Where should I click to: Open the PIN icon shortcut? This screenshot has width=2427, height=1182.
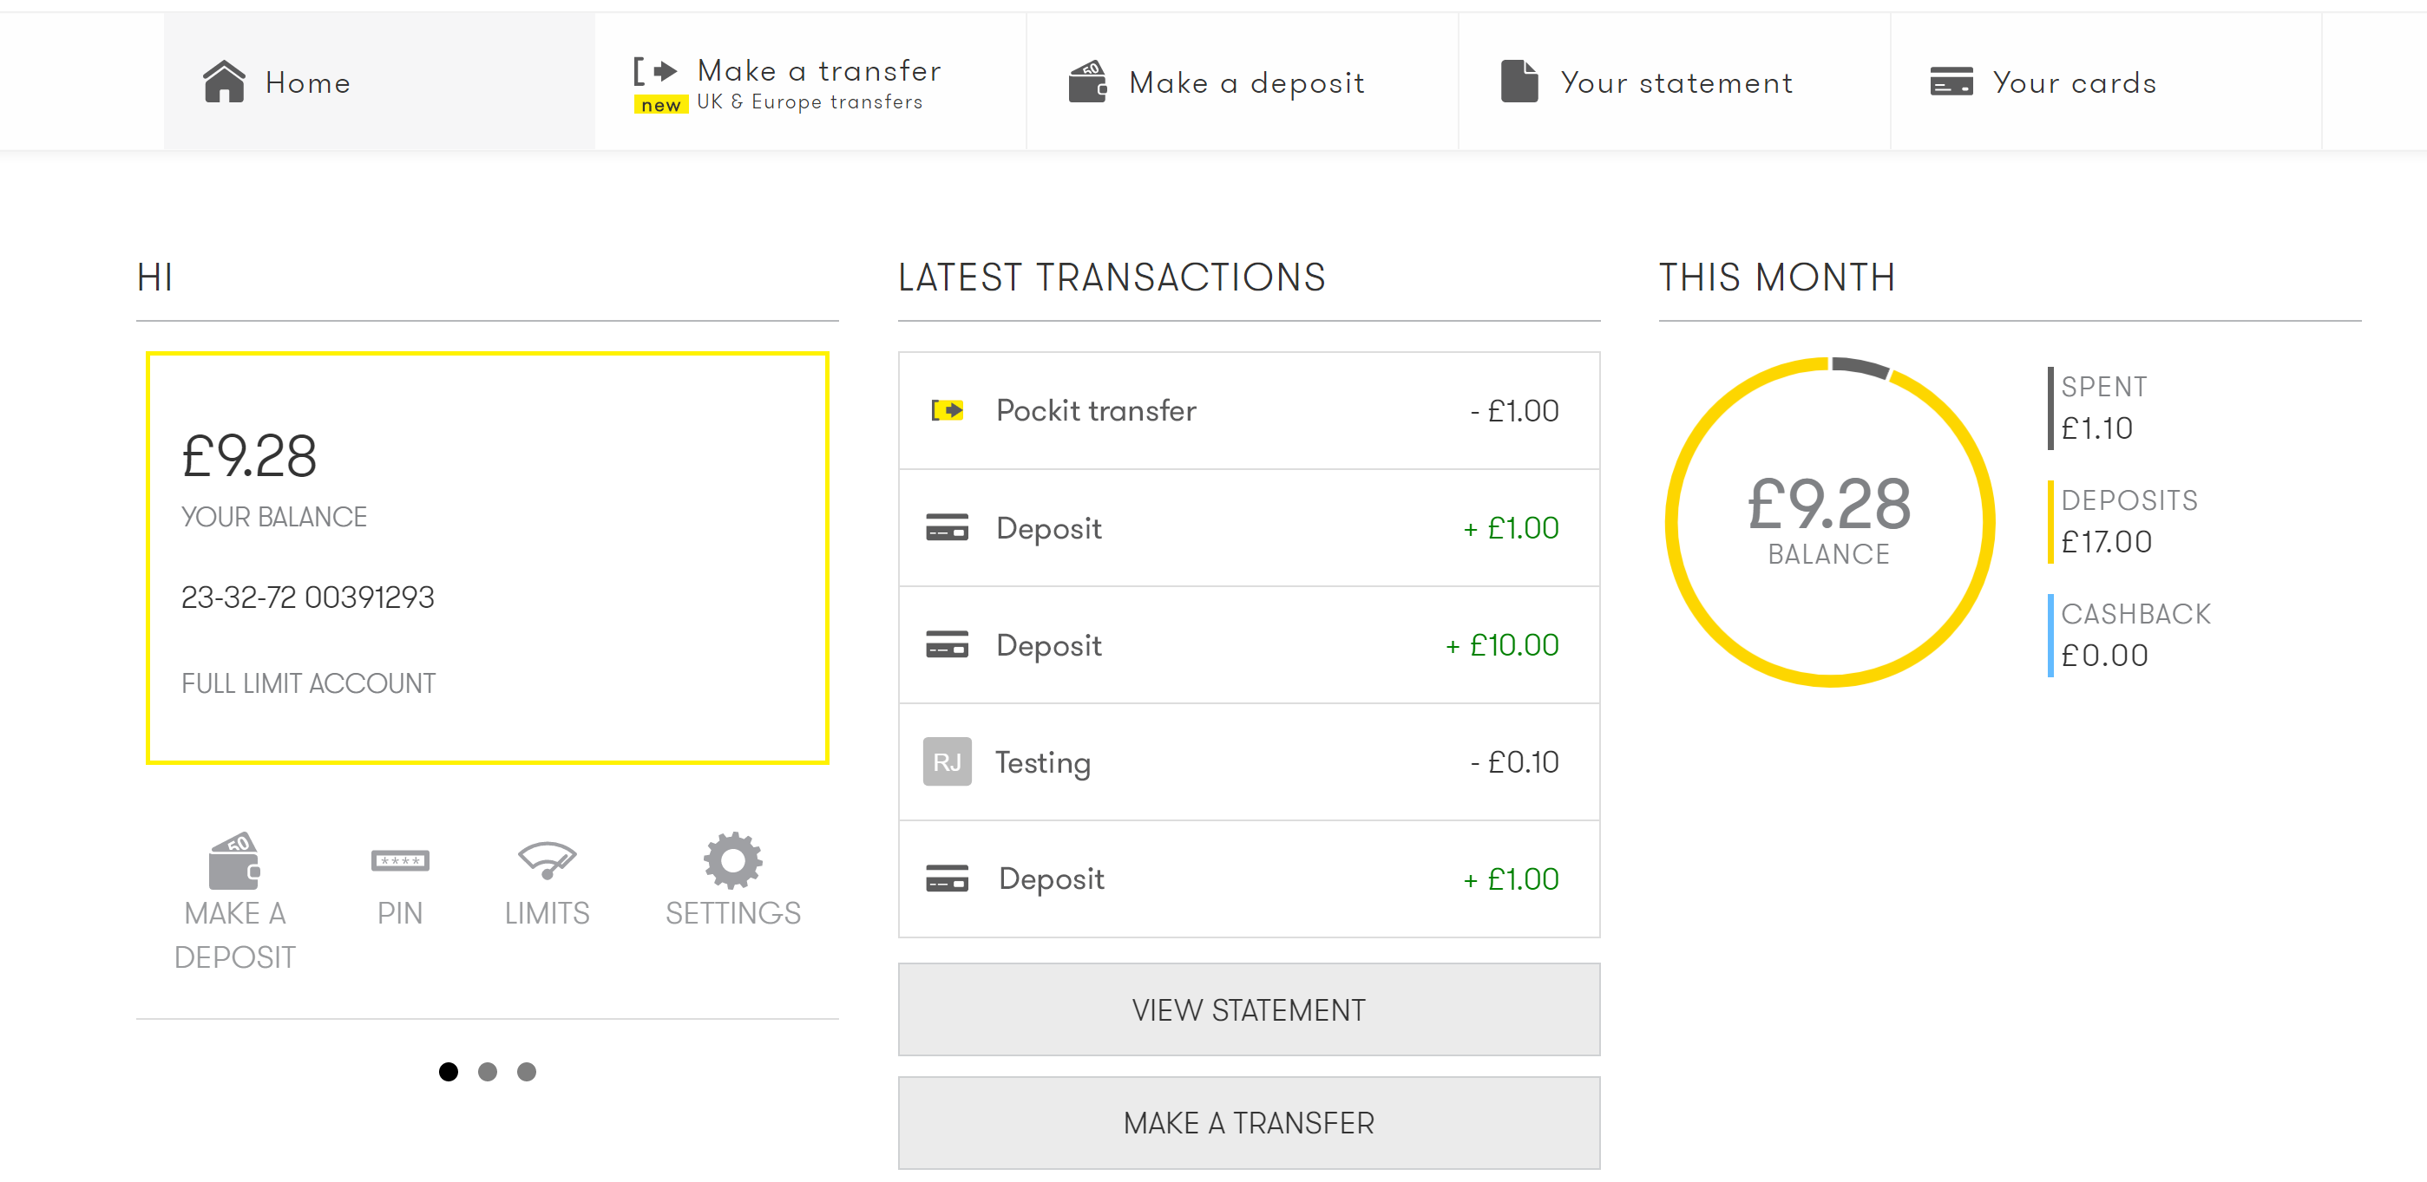pos(399,861)
